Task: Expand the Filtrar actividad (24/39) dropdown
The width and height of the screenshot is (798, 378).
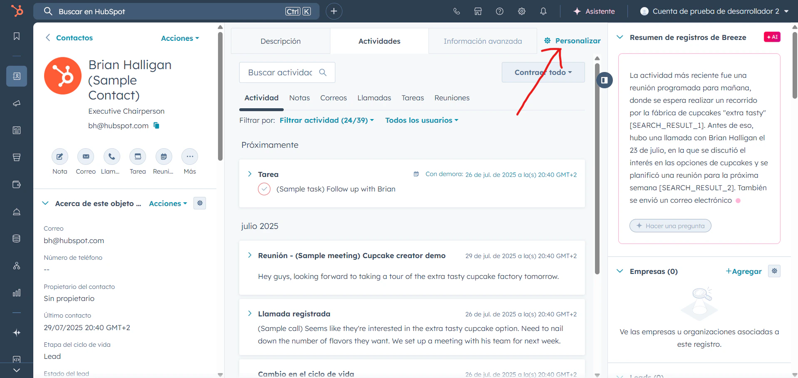Action: point(327,120)
